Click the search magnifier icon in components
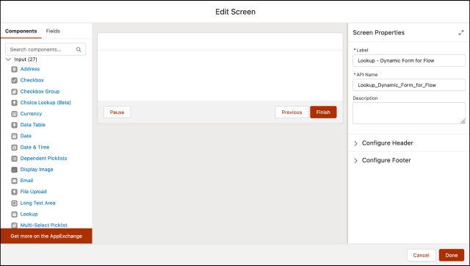This screenshot has height=266, width=470. (x=79, y=49)
